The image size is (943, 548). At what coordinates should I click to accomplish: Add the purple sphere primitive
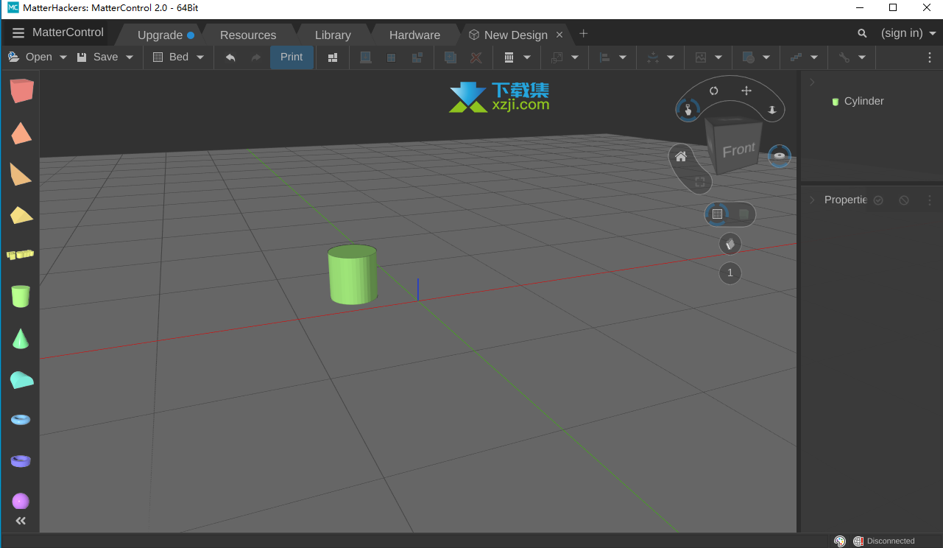(21, 501)
